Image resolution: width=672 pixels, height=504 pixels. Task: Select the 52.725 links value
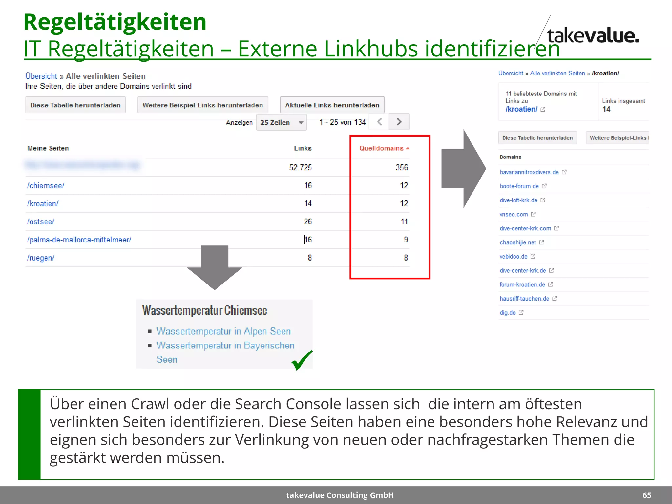point(301,168)
